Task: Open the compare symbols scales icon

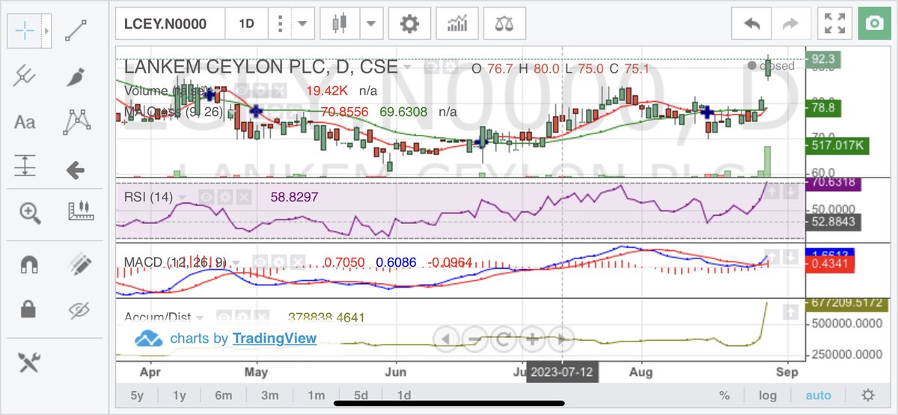Action: 504,23
